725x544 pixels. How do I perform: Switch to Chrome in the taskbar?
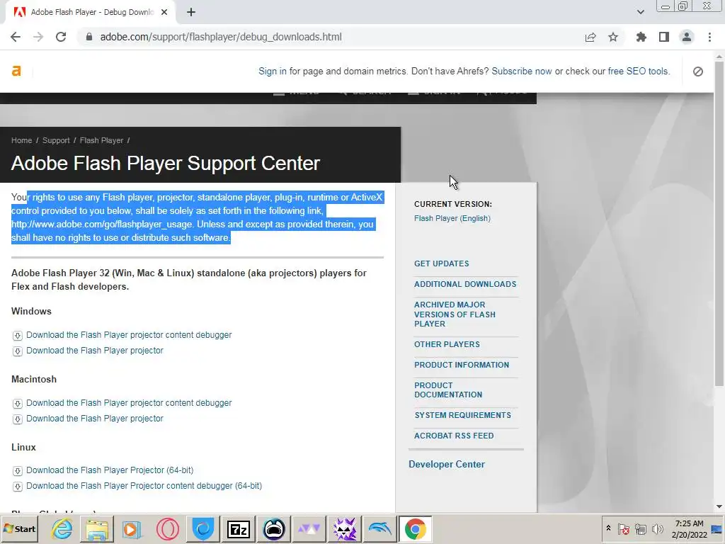point(415,528)
